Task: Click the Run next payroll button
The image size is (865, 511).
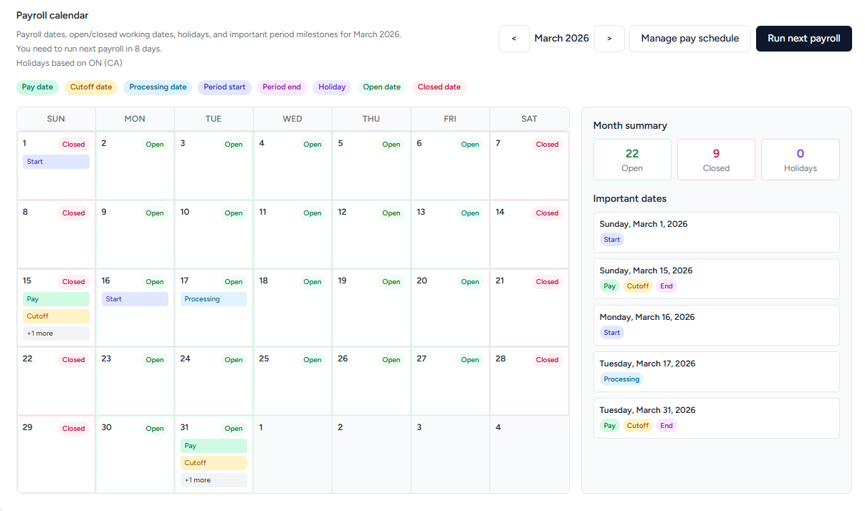Action: click(x=803, y=39)
